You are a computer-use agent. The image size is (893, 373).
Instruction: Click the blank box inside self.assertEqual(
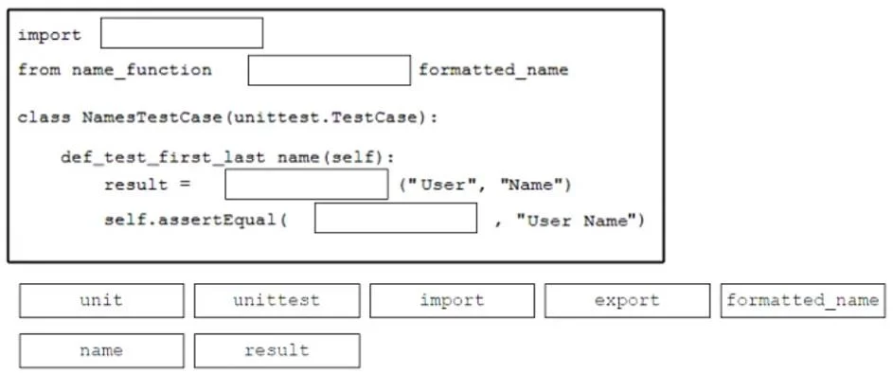[396, 218]
